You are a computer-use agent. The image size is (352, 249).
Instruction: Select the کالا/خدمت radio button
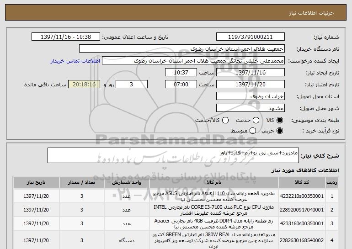click(225, 120)
